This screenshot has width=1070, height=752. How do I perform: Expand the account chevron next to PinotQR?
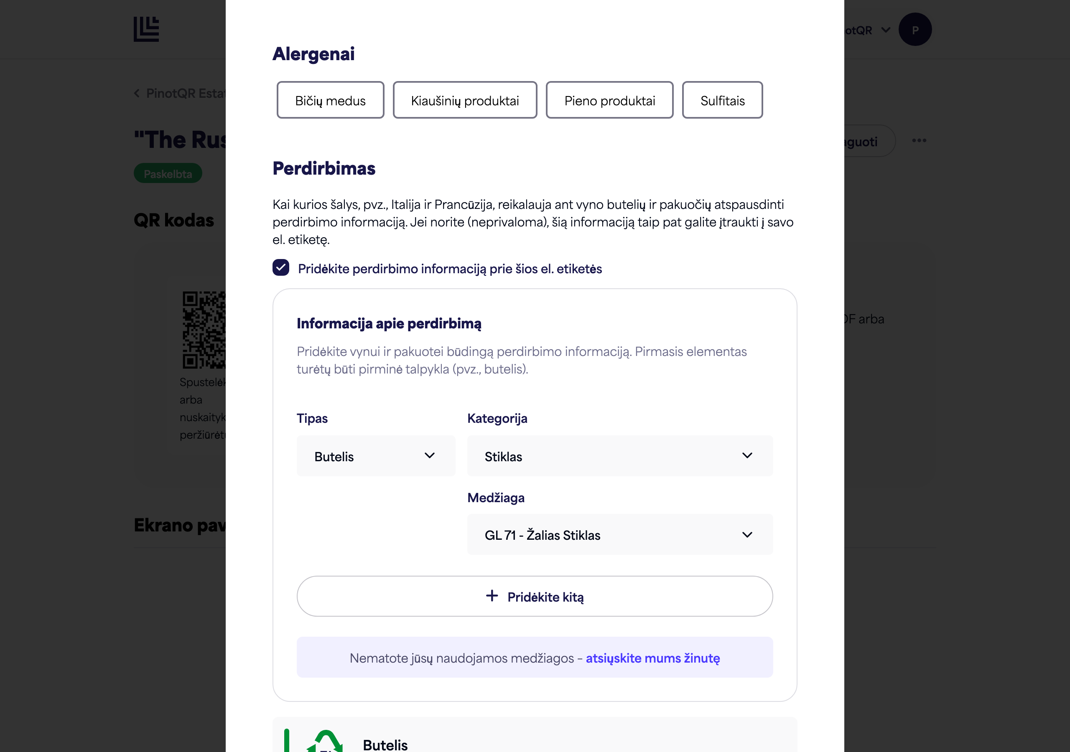pos(885,30)
